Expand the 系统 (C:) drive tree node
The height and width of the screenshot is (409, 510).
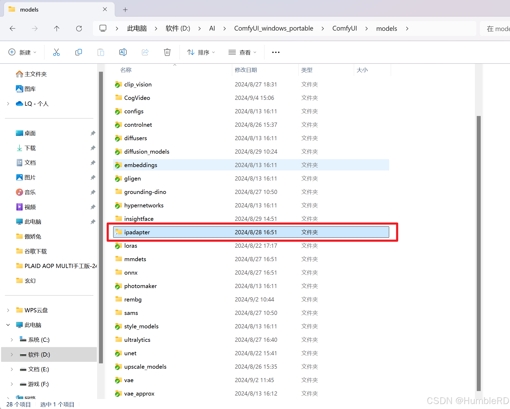(12, 340)
